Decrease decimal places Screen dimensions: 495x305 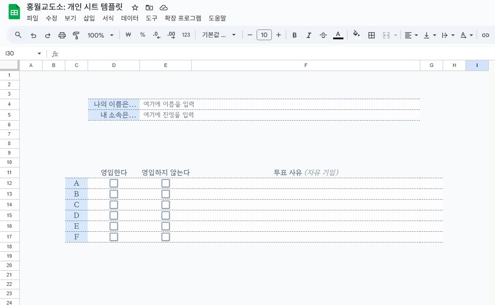point(157,35)
